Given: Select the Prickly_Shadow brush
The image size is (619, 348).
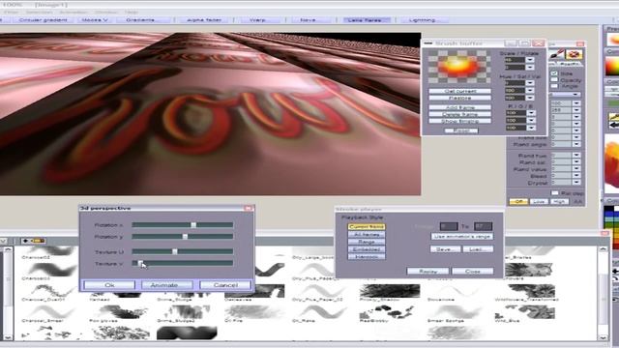Looking at the screenshot, I should point(390,291).
